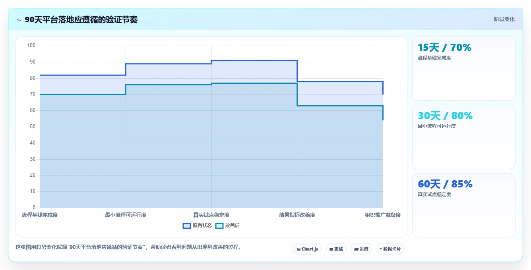Click the 数据卡片 tag

(x=390, y=249)
